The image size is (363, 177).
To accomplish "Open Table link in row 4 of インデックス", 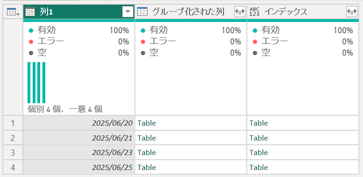I will 258,168.
